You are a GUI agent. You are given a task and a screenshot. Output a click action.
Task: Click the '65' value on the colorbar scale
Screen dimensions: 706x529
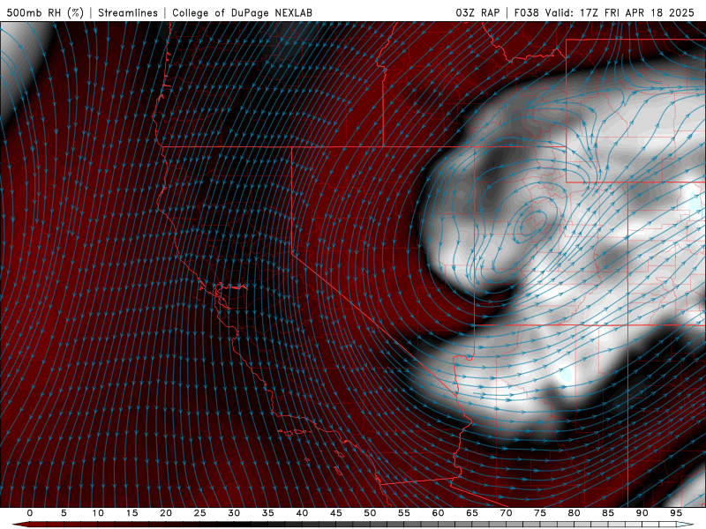472,513
